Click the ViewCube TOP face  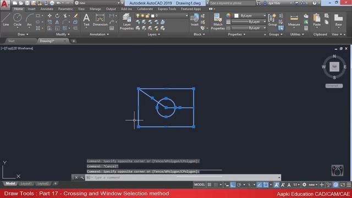point(334,67)
